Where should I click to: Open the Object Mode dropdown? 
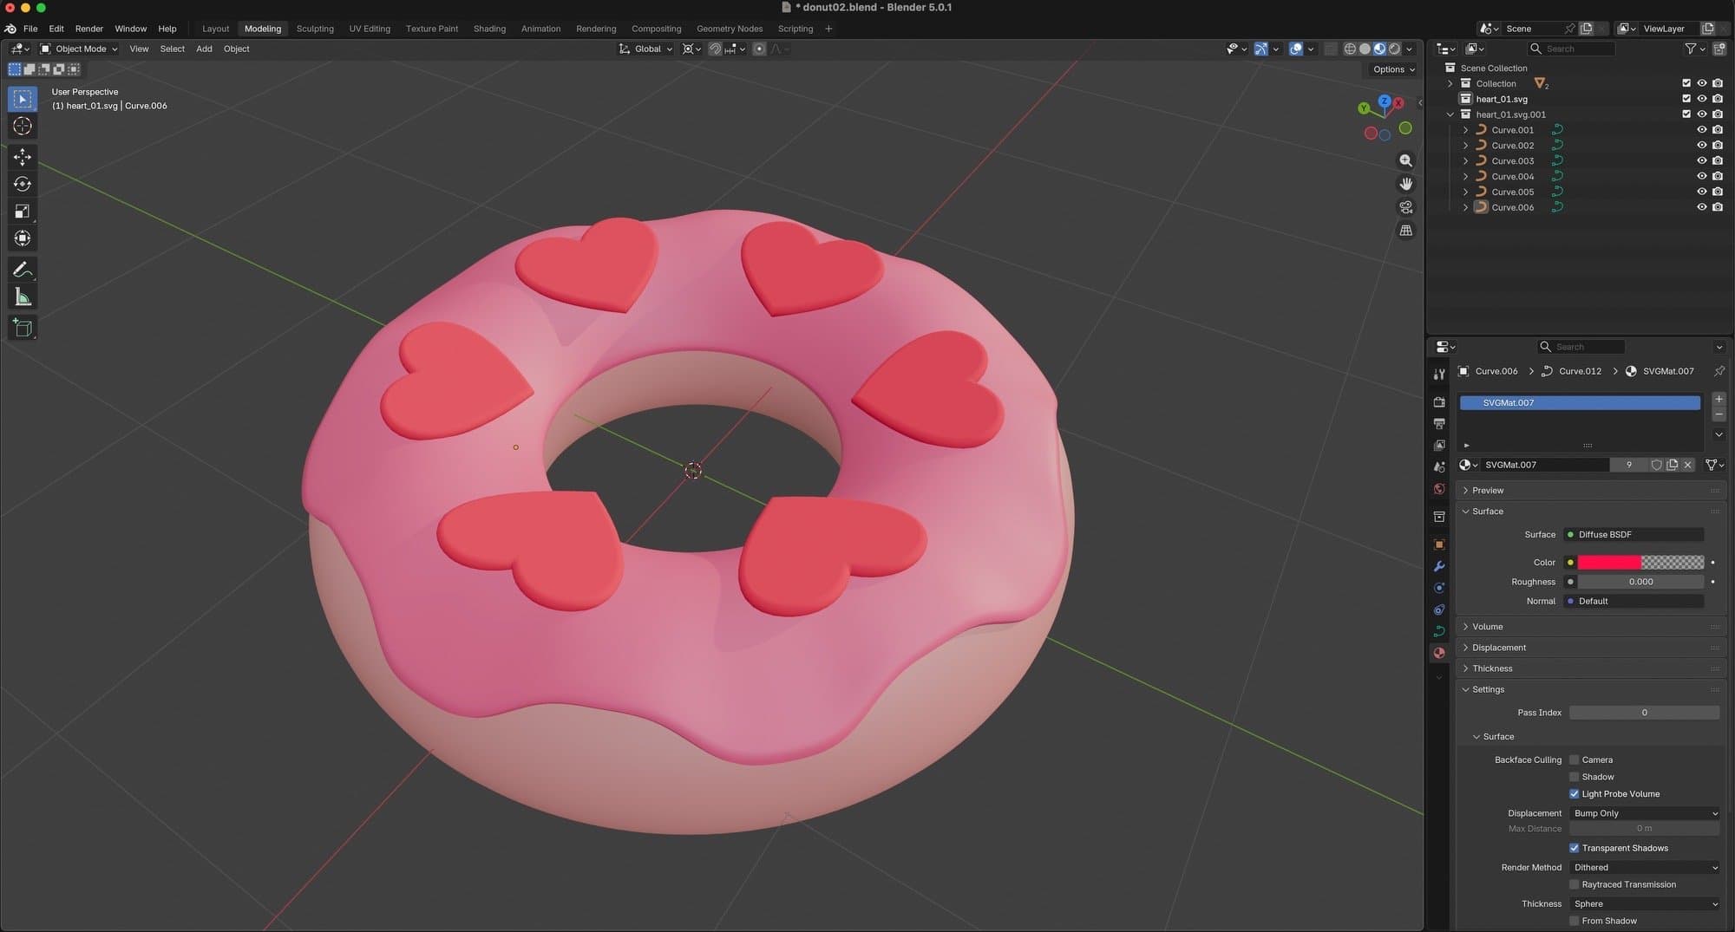click(79, 49)
